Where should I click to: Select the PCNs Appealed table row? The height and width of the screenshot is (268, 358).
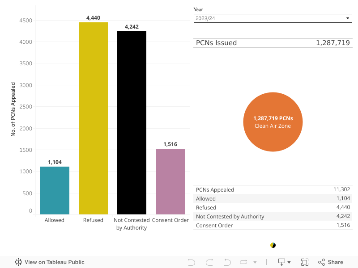(273, 190)
